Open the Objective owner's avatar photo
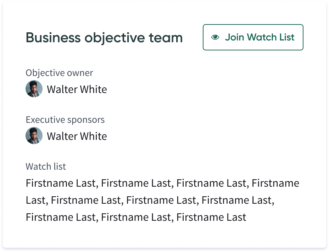 click(34, 89)
